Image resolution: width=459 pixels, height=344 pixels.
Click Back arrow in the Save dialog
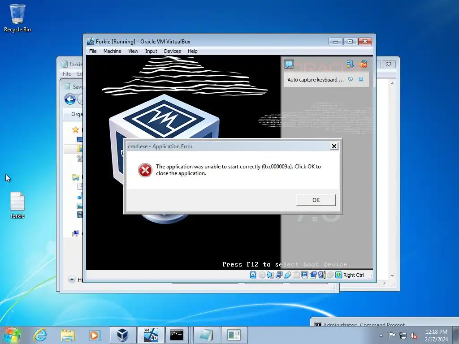(x=70, y=99)
